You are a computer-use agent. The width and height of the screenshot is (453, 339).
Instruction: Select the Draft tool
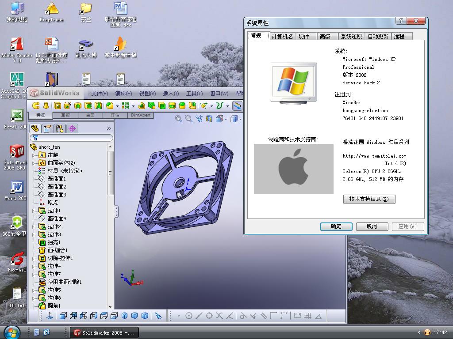tap(152, 106)
